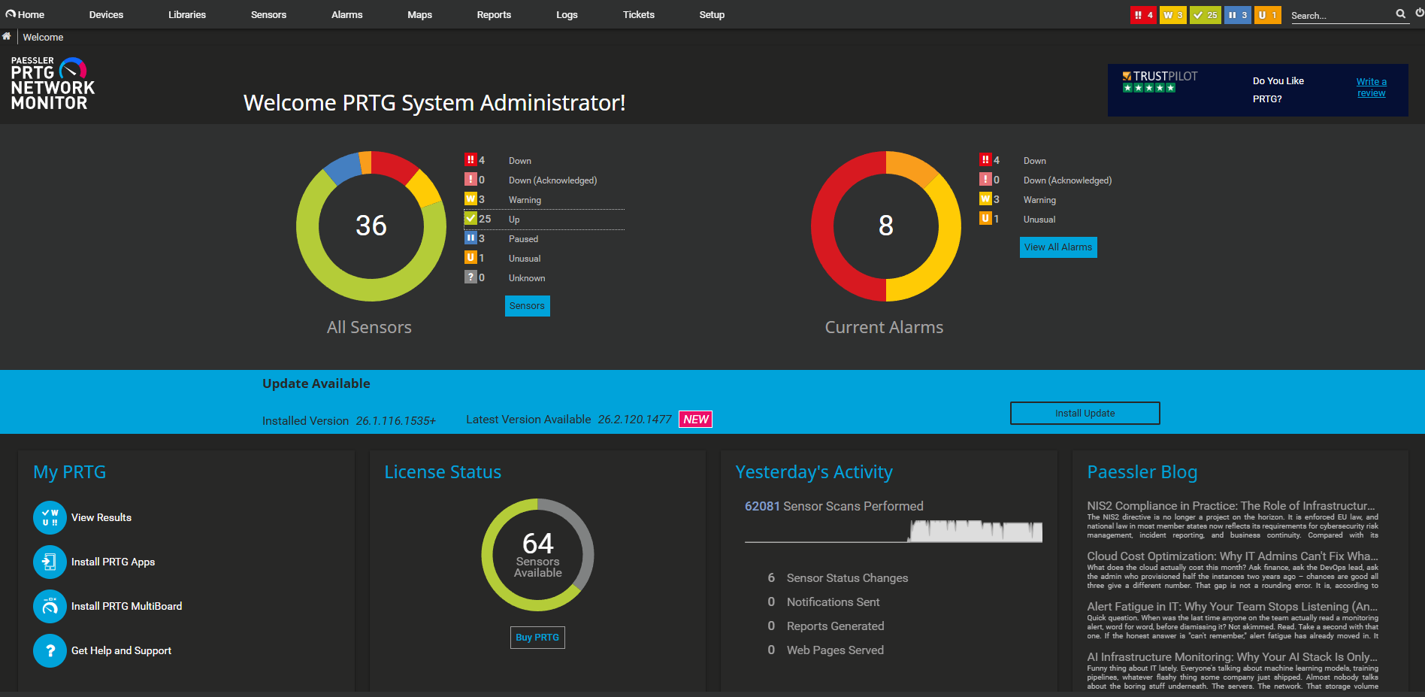Open the Libraries menu

187,14
